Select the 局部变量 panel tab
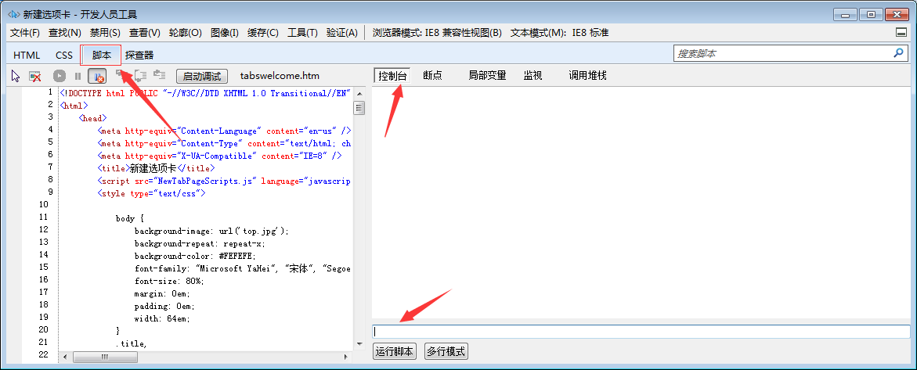Screen dimensions: 917x370 click(487, 75)
